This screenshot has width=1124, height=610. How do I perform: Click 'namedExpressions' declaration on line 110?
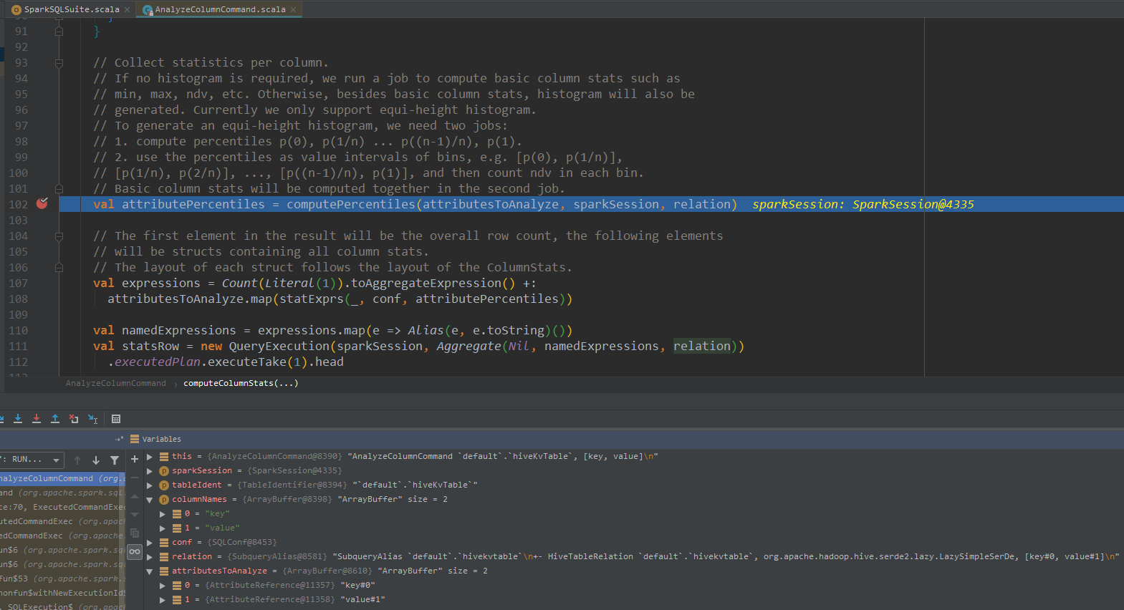tap(179, 331)
